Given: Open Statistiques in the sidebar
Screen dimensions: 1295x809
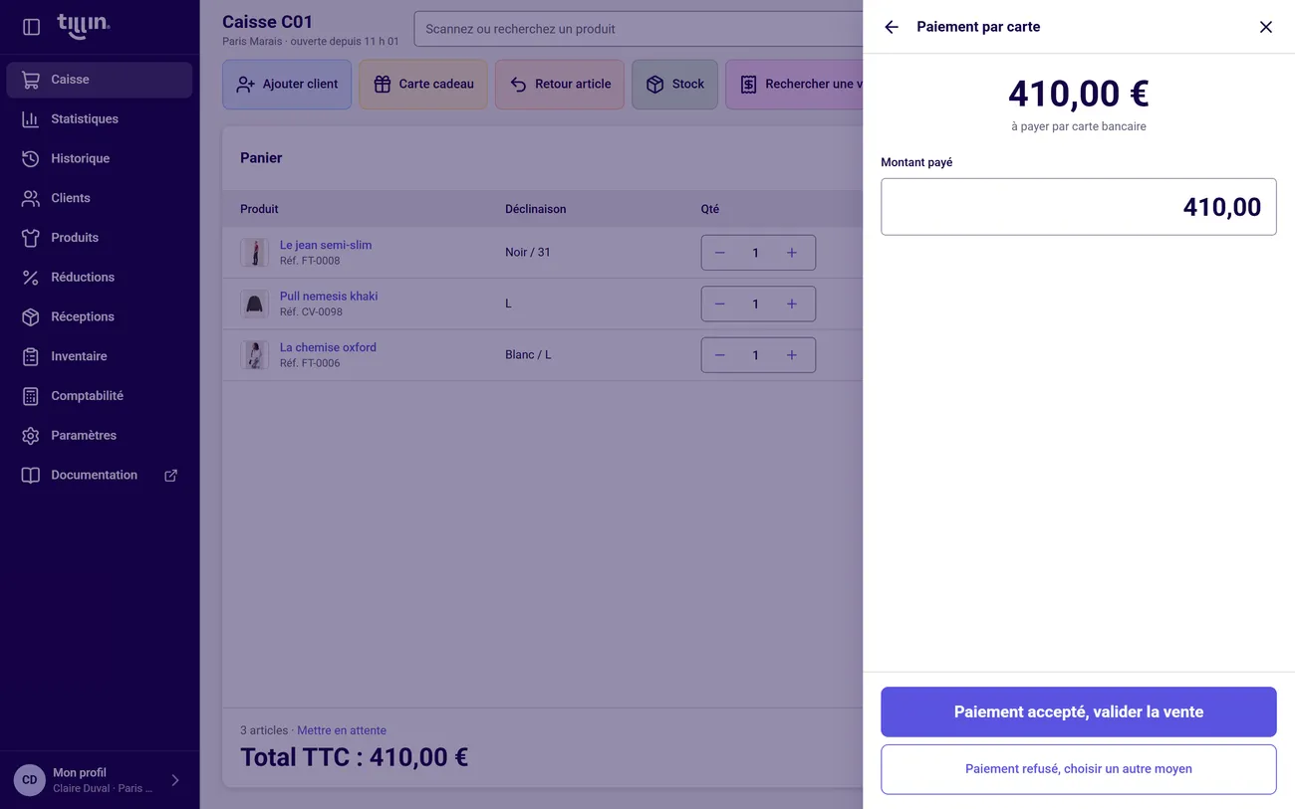Looking at the screenshot, I should [100, 119].
